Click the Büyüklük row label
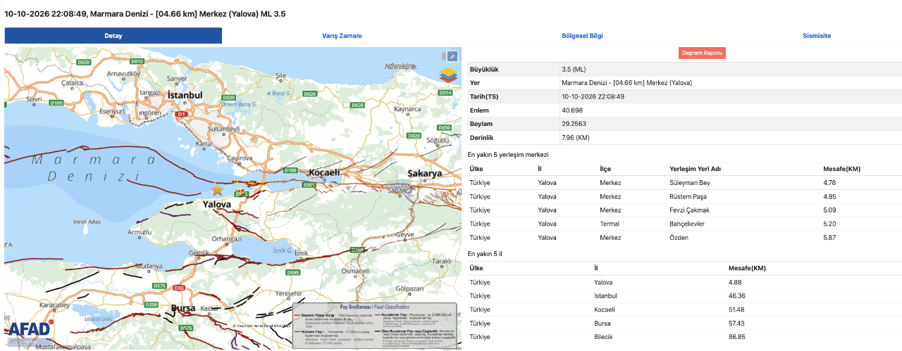 484,70
